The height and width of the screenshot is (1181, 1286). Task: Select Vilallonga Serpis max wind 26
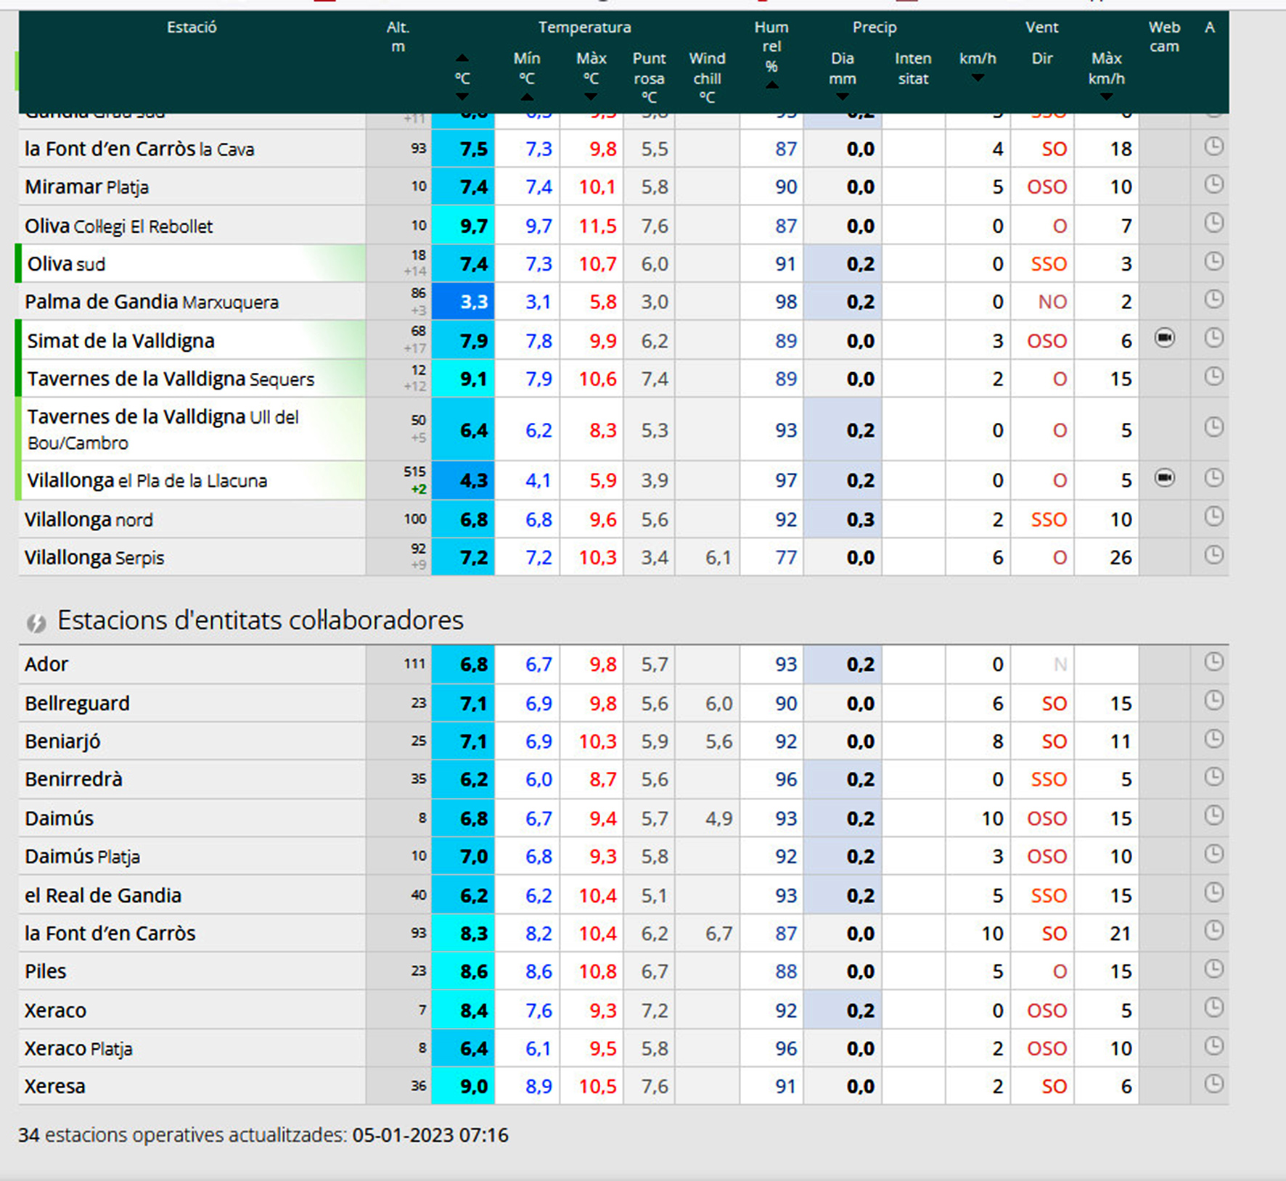pos(1121,557)
